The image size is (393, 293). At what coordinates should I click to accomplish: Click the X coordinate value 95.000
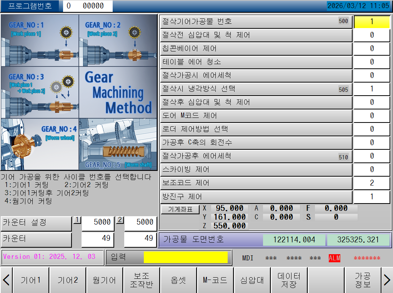pyautogui.click(x=229, y=208)
